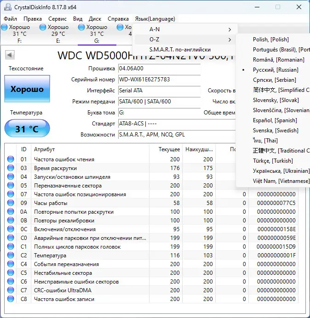Click status orb for attribute C7
Screen dimensions: 310x318
[x=11, y=290]
